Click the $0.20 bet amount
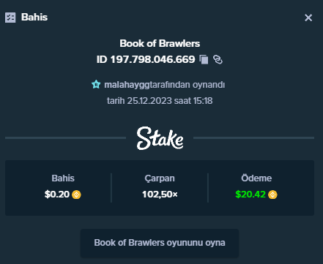The image size is (323, 264). click(57, 195)
